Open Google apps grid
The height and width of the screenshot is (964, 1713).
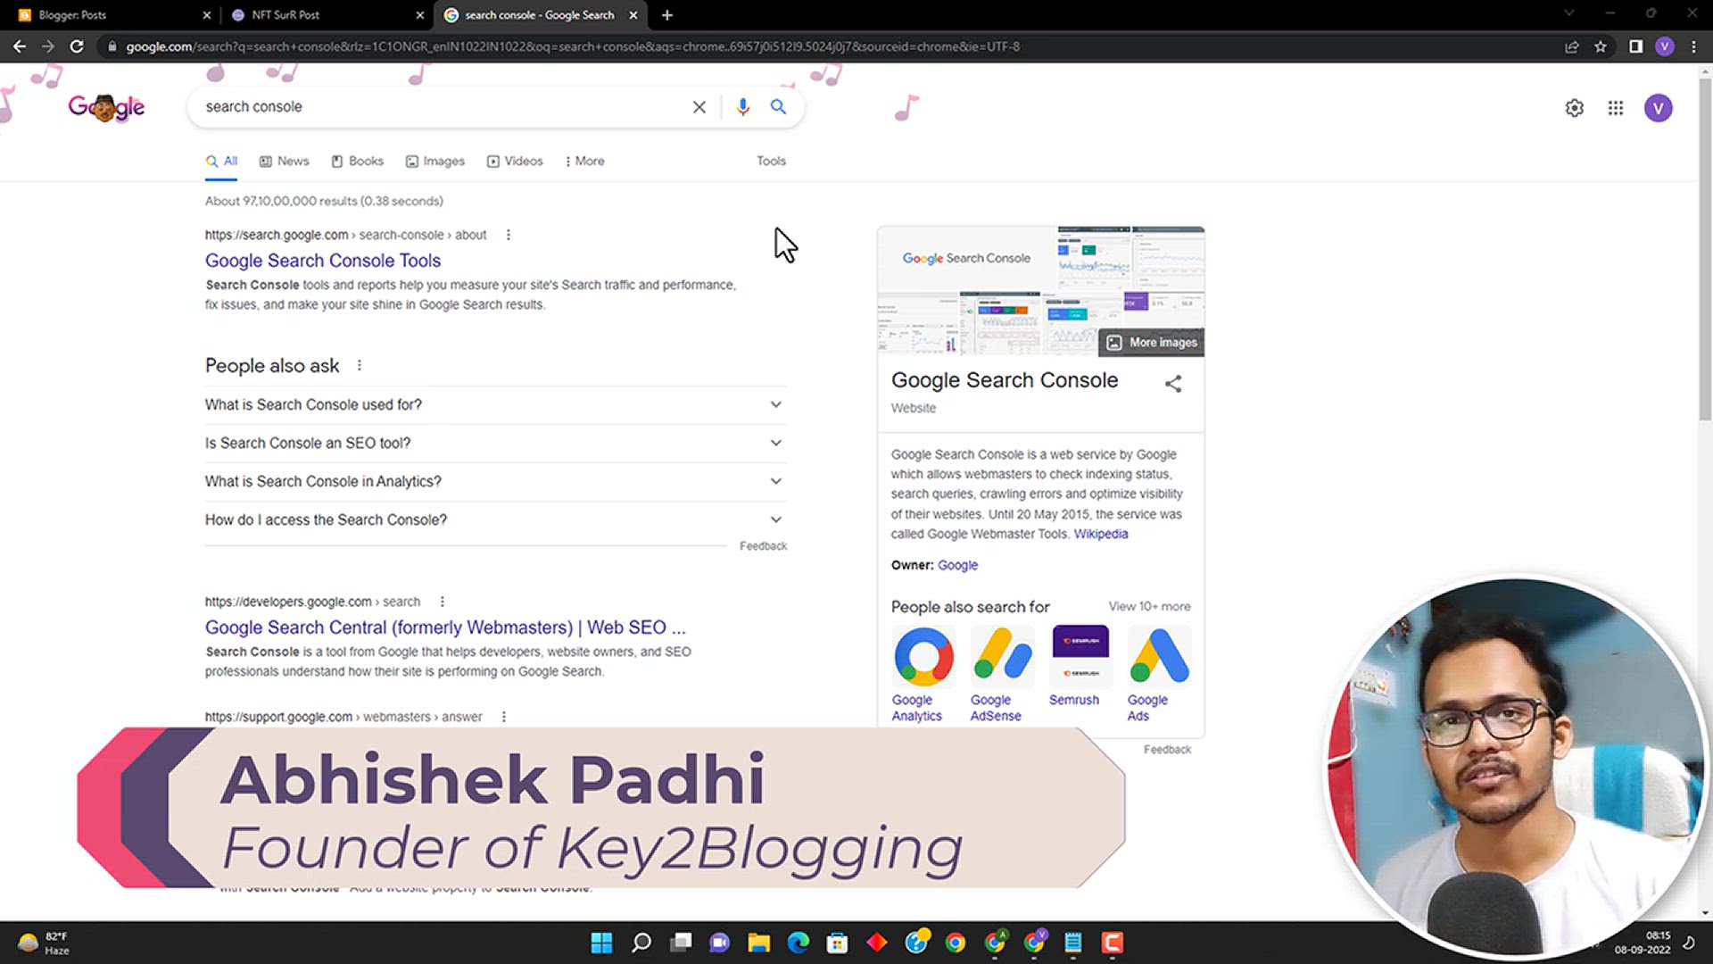click(1616, 108)
